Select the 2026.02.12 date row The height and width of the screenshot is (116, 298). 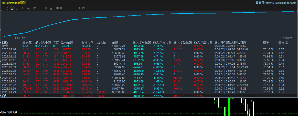9,56
